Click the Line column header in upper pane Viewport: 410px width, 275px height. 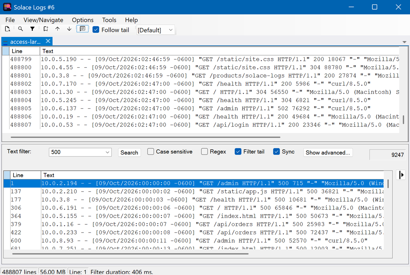click(x=25, y=51)
